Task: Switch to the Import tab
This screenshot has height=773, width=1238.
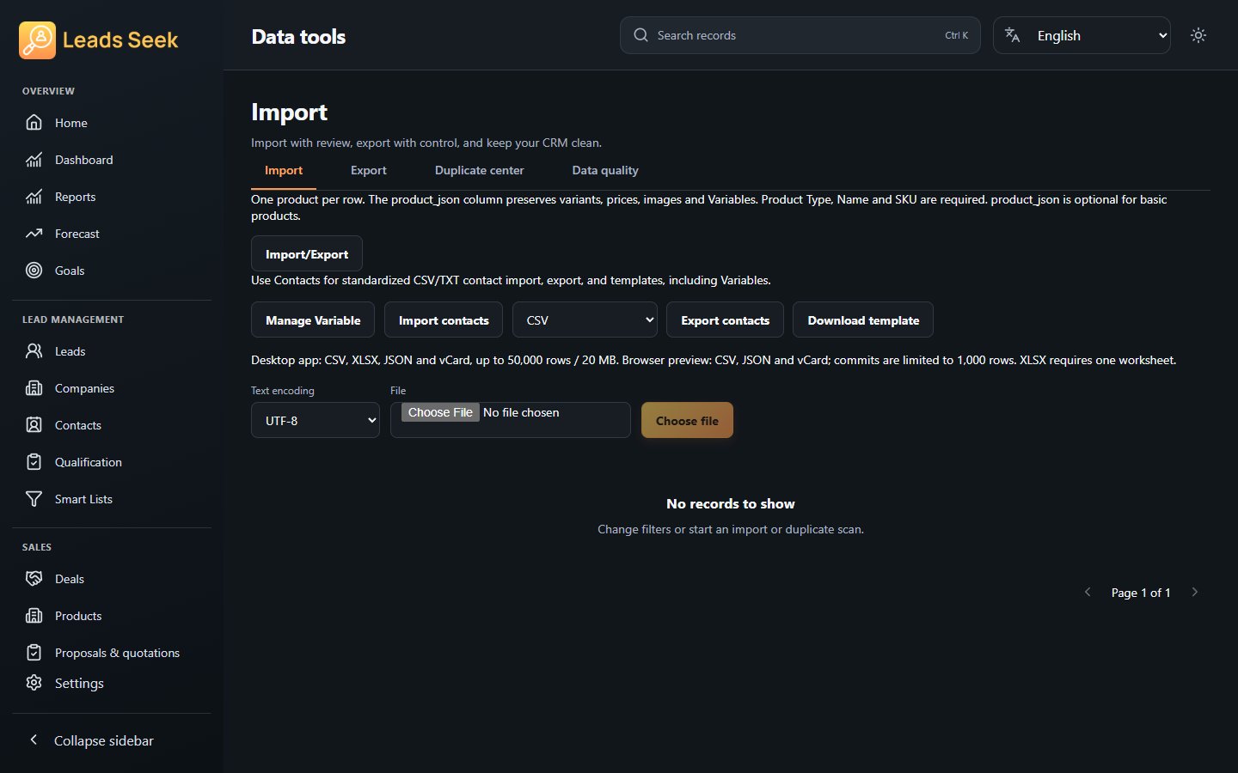Action: tap(284, 171)
